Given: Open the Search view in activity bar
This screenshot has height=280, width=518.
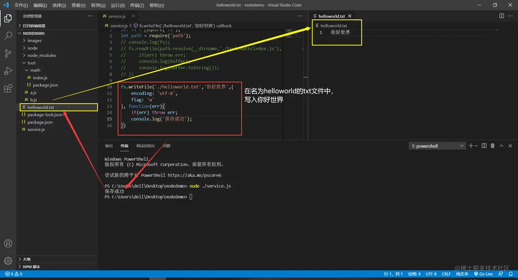Looking at the screenshot, I should tap(8, 36).
